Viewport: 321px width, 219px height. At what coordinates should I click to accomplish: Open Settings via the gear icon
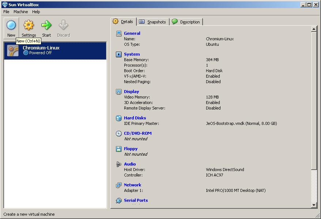[29, 25]
